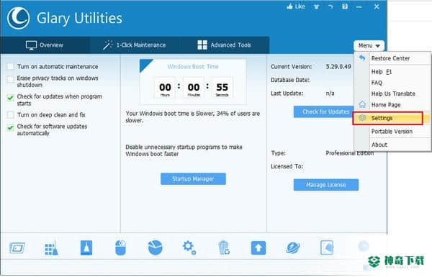Open Home Page from the menu
Image resolution: width=432 pixels, height=277 pixels.
(392, 105)
